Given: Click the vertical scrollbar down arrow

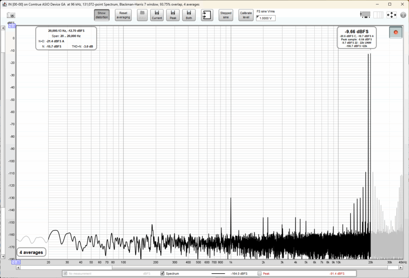Looking at the screenshot, I should pyautogui.click(x=3, y=257).
